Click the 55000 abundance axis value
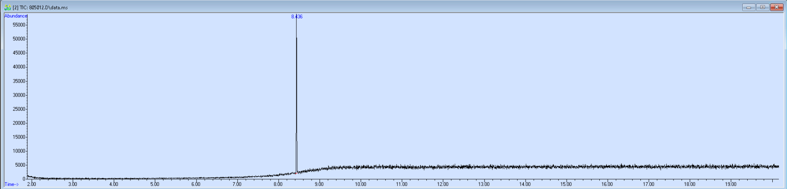Viewport: 787px width, 189px height. tap(19, 25)
